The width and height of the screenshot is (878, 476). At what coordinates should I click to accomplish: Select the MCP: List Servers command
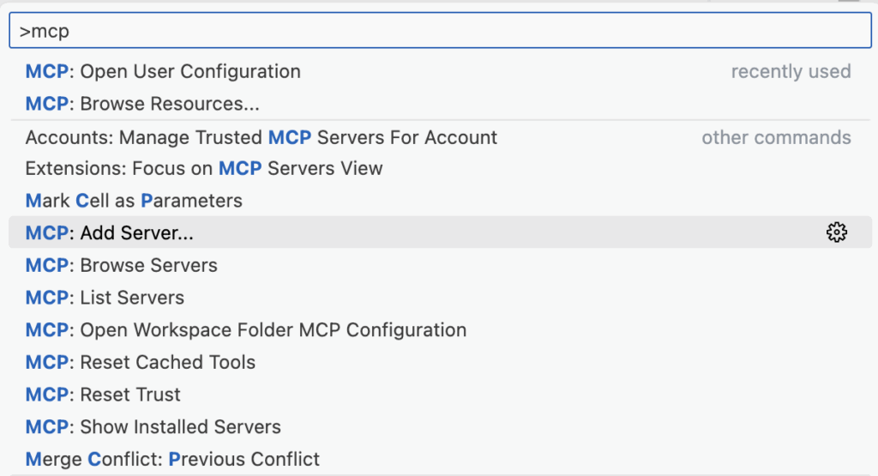click(x=105, y=298)
